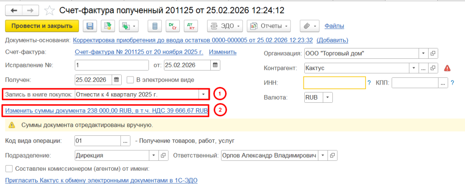Open the Ответственный record icon

pos(332,155)
